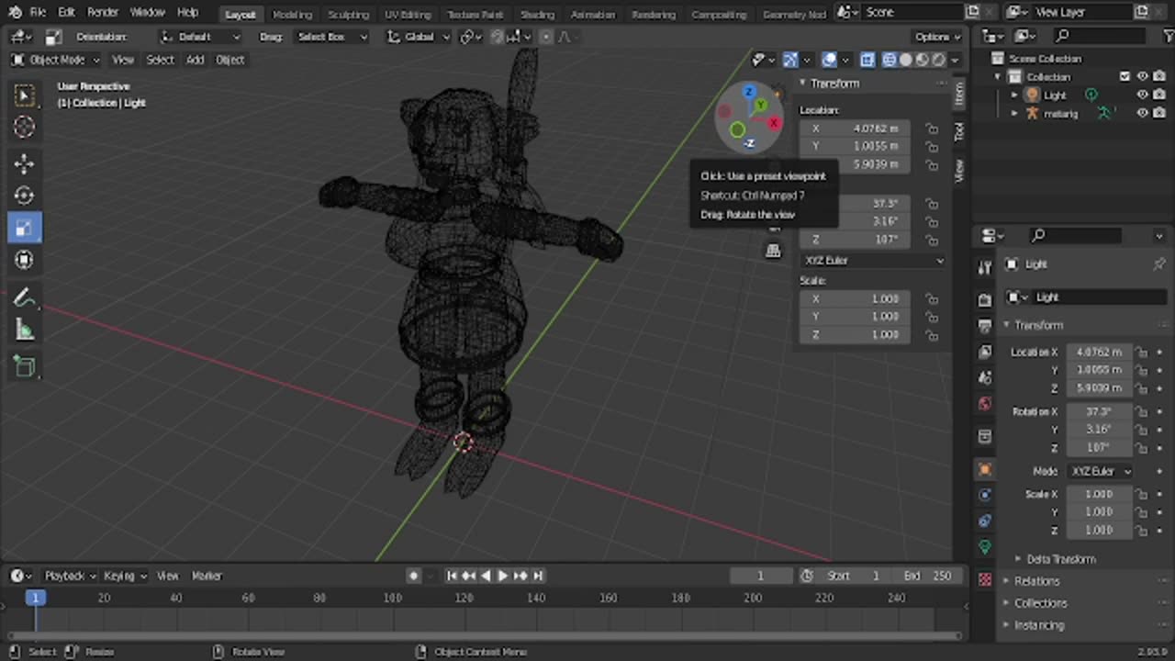1175x661 pixels.
Task: Choose the Measure tool
Action: point(25,330)
